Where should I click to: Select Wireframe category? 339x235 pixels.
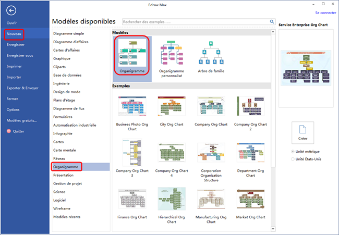(62, 208)
